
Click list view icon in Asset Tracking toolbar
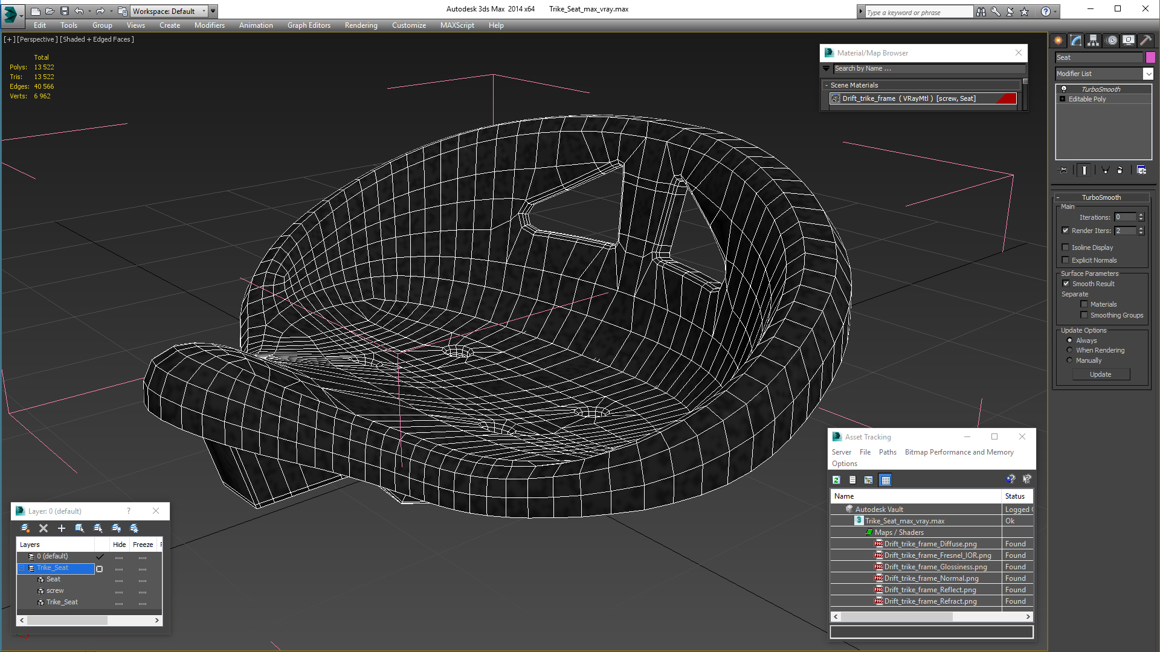852,480
